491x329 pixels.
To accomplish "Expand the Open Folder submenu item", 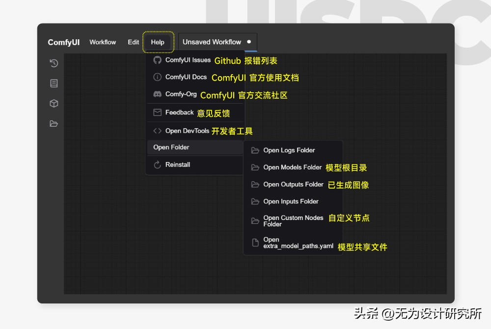I will 195,147.
